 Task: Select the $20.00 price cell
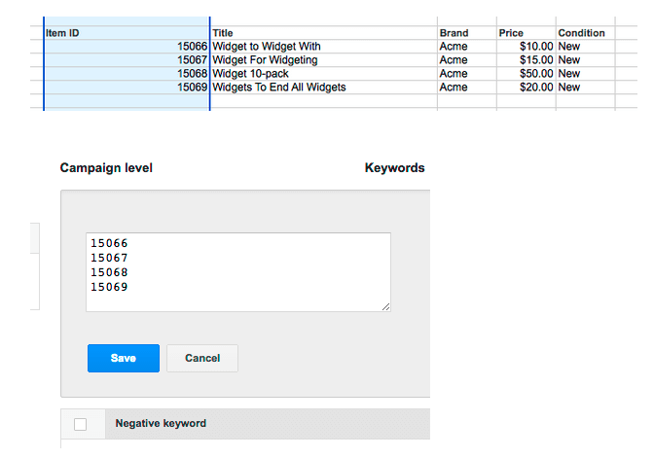(526, 88)
